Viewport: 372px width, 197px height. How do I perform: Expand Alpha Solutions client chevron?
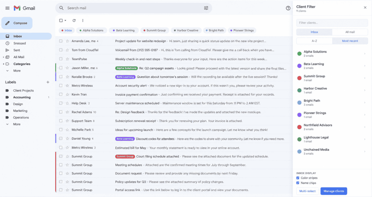[x=365, y=54]
